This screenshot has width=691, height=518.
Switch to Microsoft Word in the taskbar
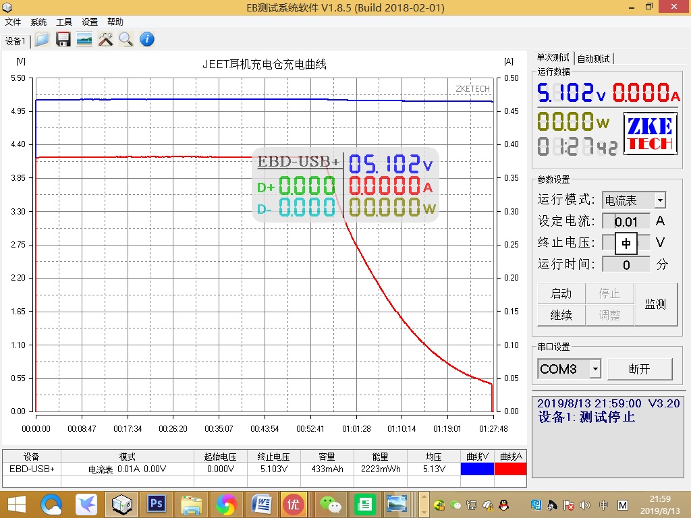[x=262, y=505]
